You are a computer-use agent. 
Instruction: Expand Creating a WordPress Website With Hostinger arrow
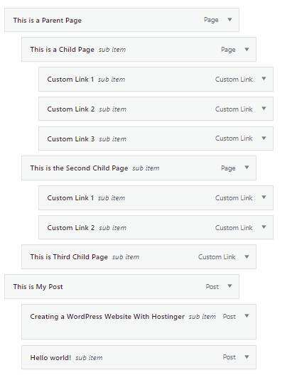coord(247,315)
